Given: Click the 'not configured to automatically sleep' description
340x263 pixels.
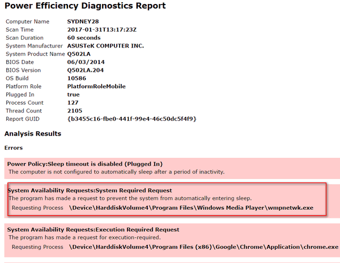Looking at the screenshot, I should tap(116, 172).
